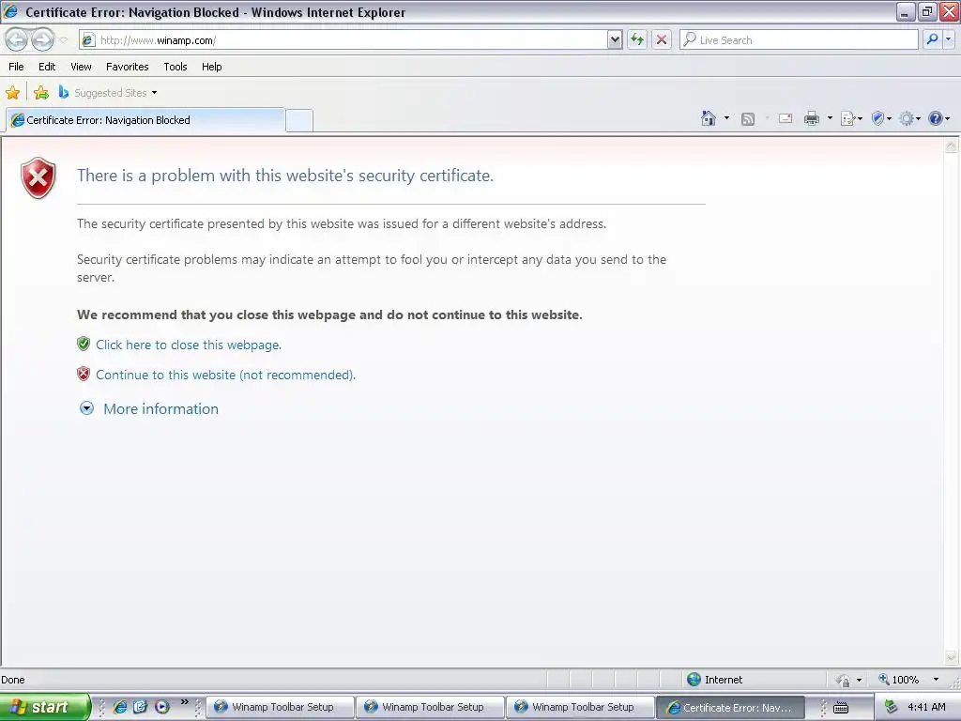Open the Tools menu
This screenshot has width=961, height=721.
175,67
